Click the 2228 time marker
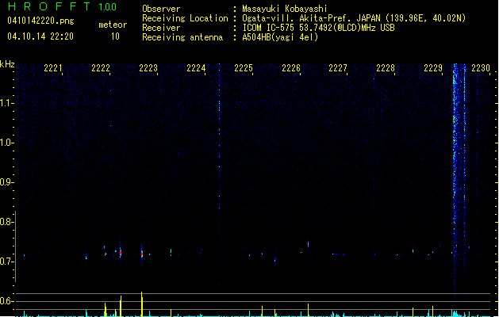Screen dimensions: 499x317 [x=386, y=68]
